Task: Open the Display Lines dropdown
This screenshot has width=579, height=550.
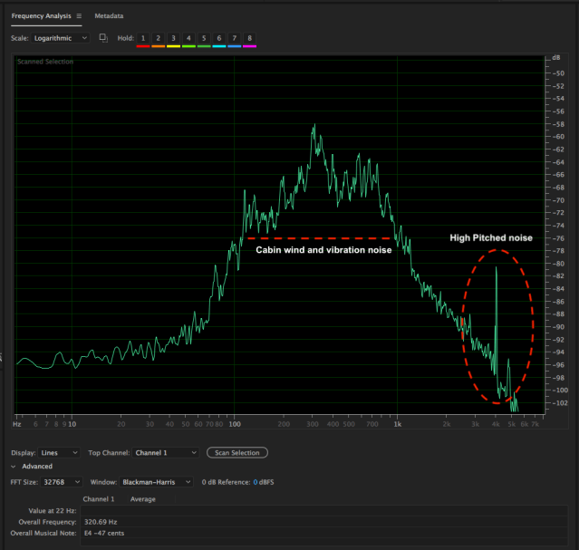Action: pos(60,452)
